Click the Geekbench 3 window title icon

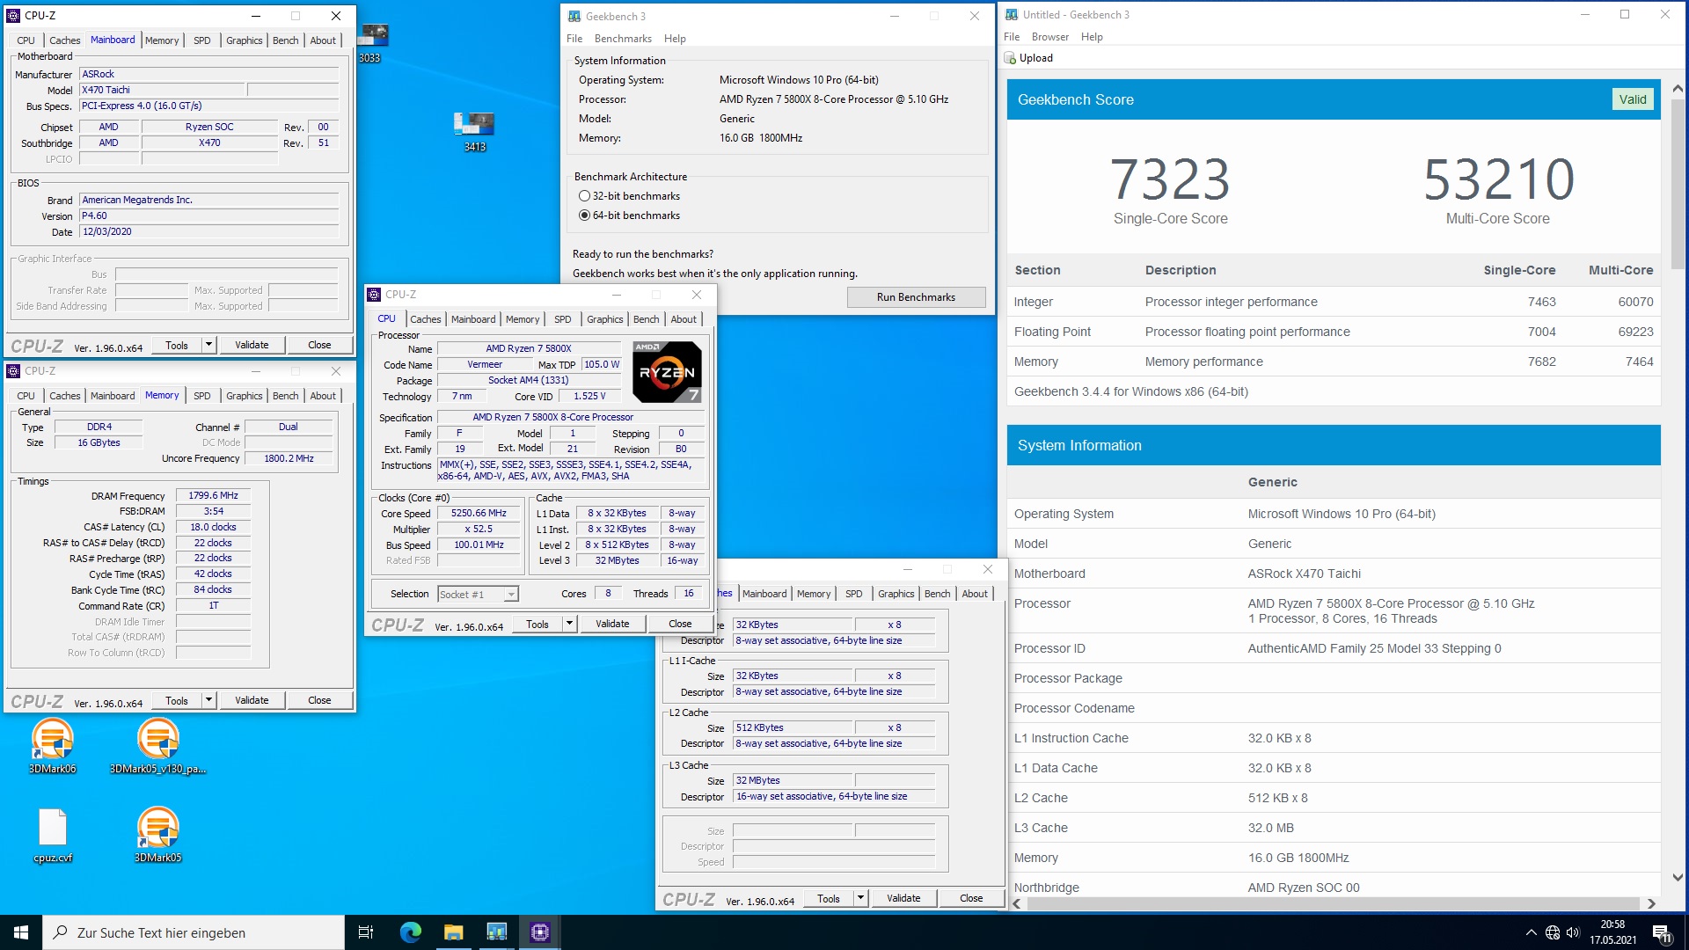point(574,16)
